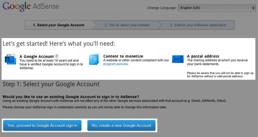Click No, create a new Google Account
Image resolution: width=258 pixels, height=137 pixels.
click(122, 126)
